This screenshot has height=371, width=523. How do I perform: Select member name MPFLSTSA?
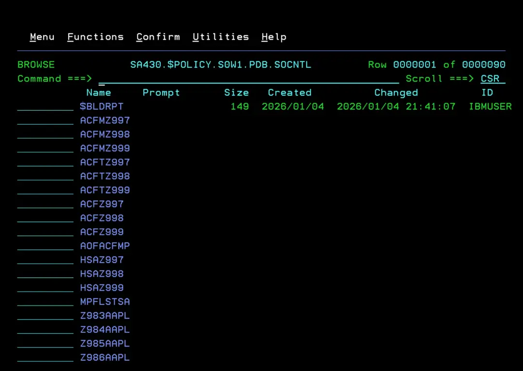point(105,302)
